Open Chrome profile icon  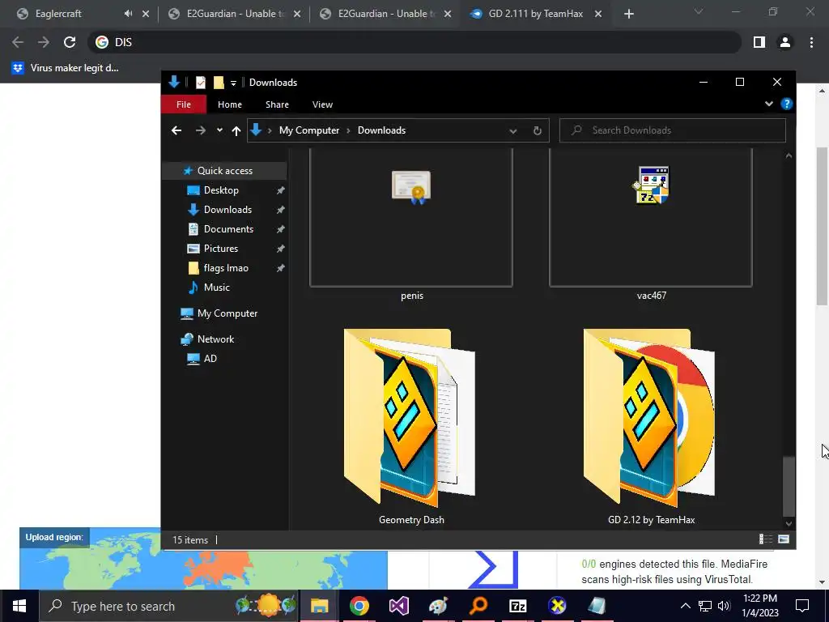[785, 42]
